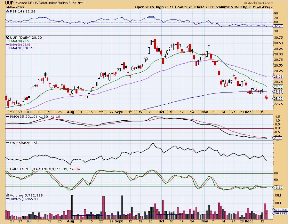Viewport: 288px width, 224px height.
Task: Click the On Balance Vol legend text
Action: [23, 143]
